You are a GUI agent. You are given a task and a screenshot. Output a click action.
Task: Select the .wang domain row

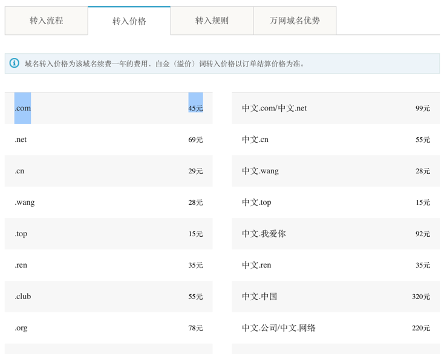point(25,202)
